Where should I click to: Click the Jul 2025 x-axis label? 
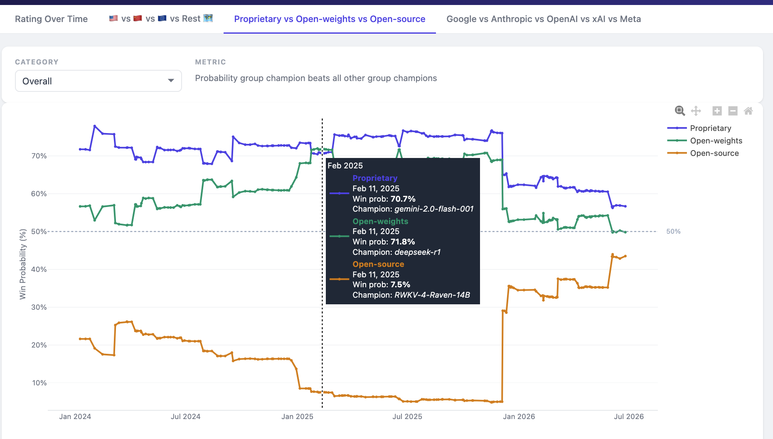(x=407, y=417)
